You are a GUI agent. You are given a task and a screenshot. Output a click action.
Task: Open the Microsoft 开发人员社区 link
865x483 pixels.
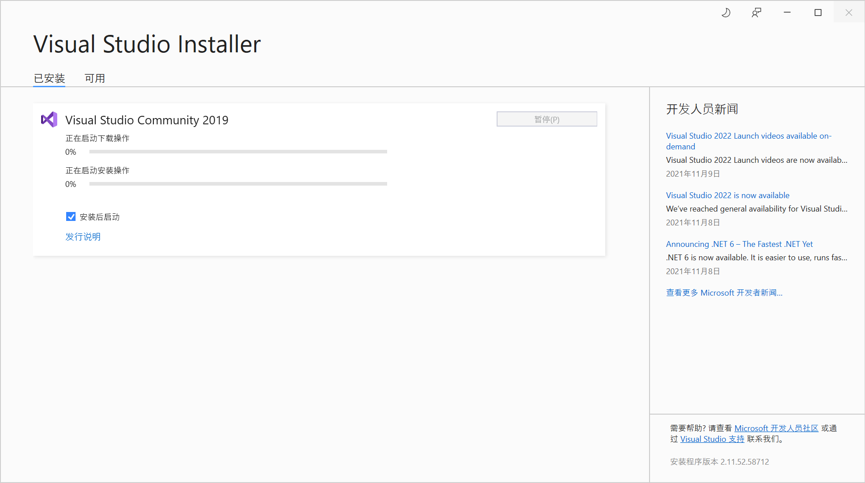(x=776, y=428)
